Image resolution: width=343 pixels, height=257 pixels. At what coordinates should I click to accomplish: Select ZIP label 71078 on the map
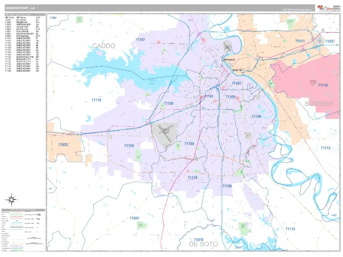(199, 240)
